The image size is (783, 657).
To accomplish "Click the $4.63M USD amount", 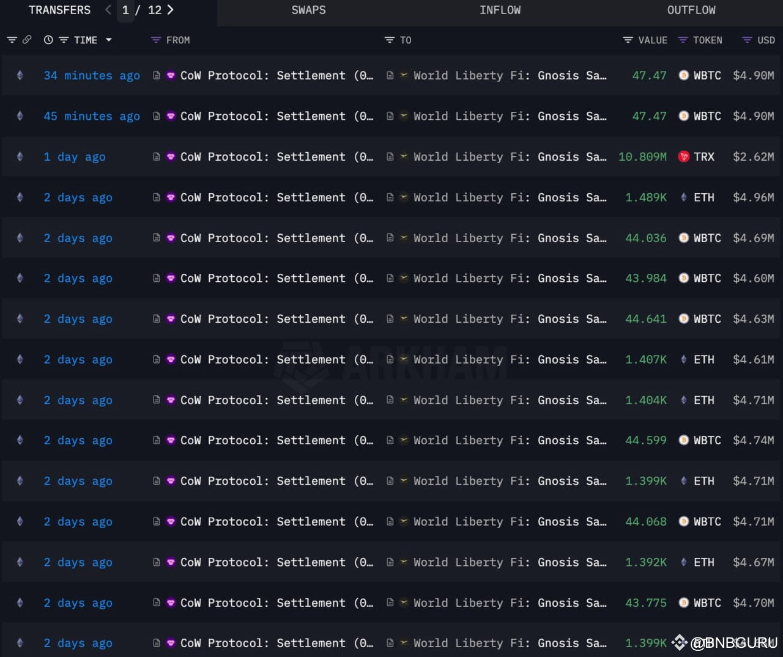I will pos(754,318).
